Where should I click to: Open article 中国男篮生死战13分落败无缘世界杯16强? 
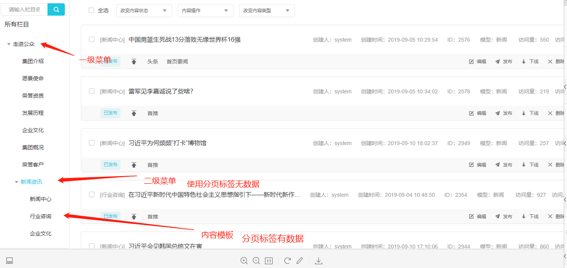tap(184, 40)
